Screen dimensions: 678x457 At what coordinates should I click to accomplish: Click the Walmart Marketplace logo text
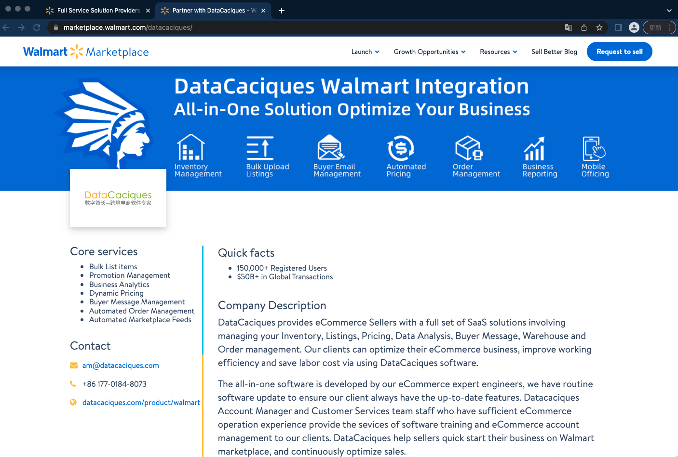point(86,52)
